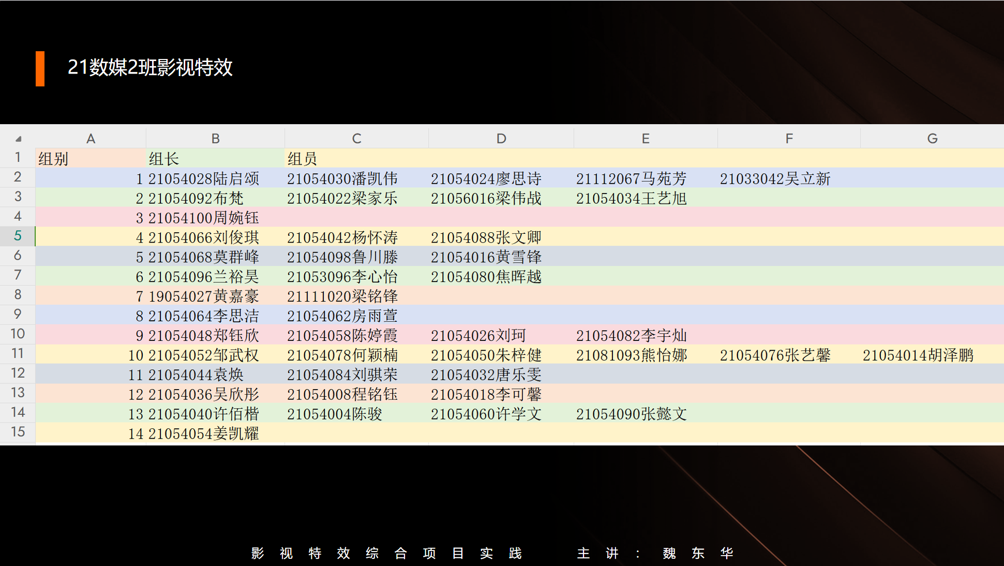Select cell with 21054028陆启颂
The height and width of the screenshot is (566, 1004).
pyautogui.click(x=204, y=179)
